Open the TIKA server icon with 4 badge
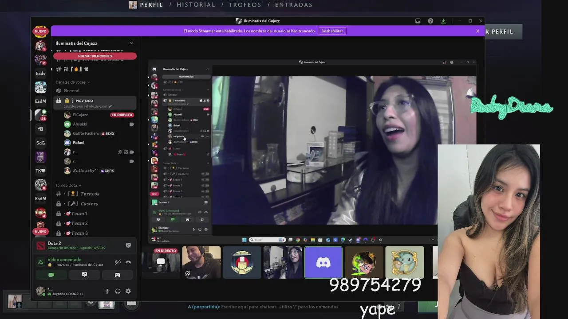Image resolution: width=568 pixels, height=319 pixels. (x=40, y=213)
